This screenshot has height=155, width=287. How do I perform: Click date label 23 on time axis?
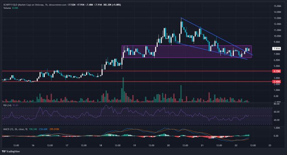270,145
